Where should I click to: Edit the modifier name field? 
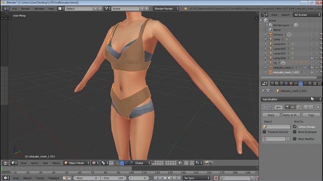278,107
